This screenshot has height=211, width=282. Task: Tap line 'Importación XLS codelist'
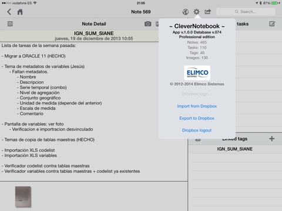coord(28,150)
